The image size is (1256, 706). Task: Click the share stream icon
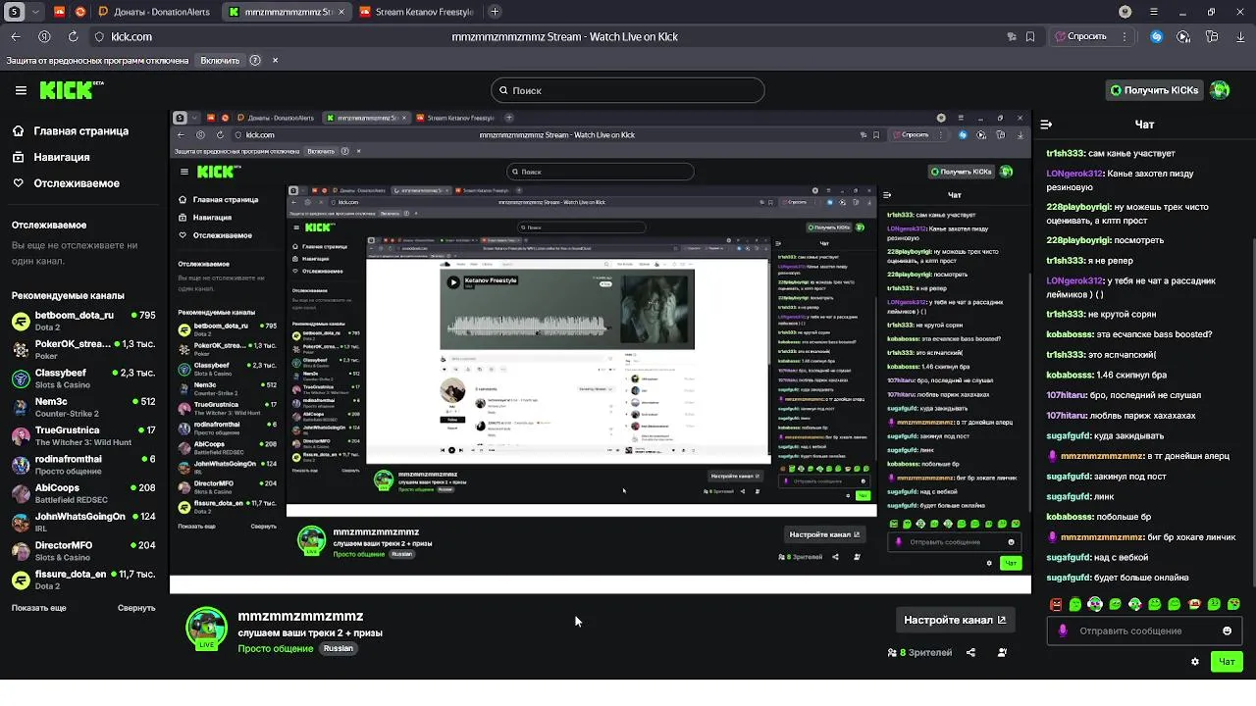(x=970, y=652)
